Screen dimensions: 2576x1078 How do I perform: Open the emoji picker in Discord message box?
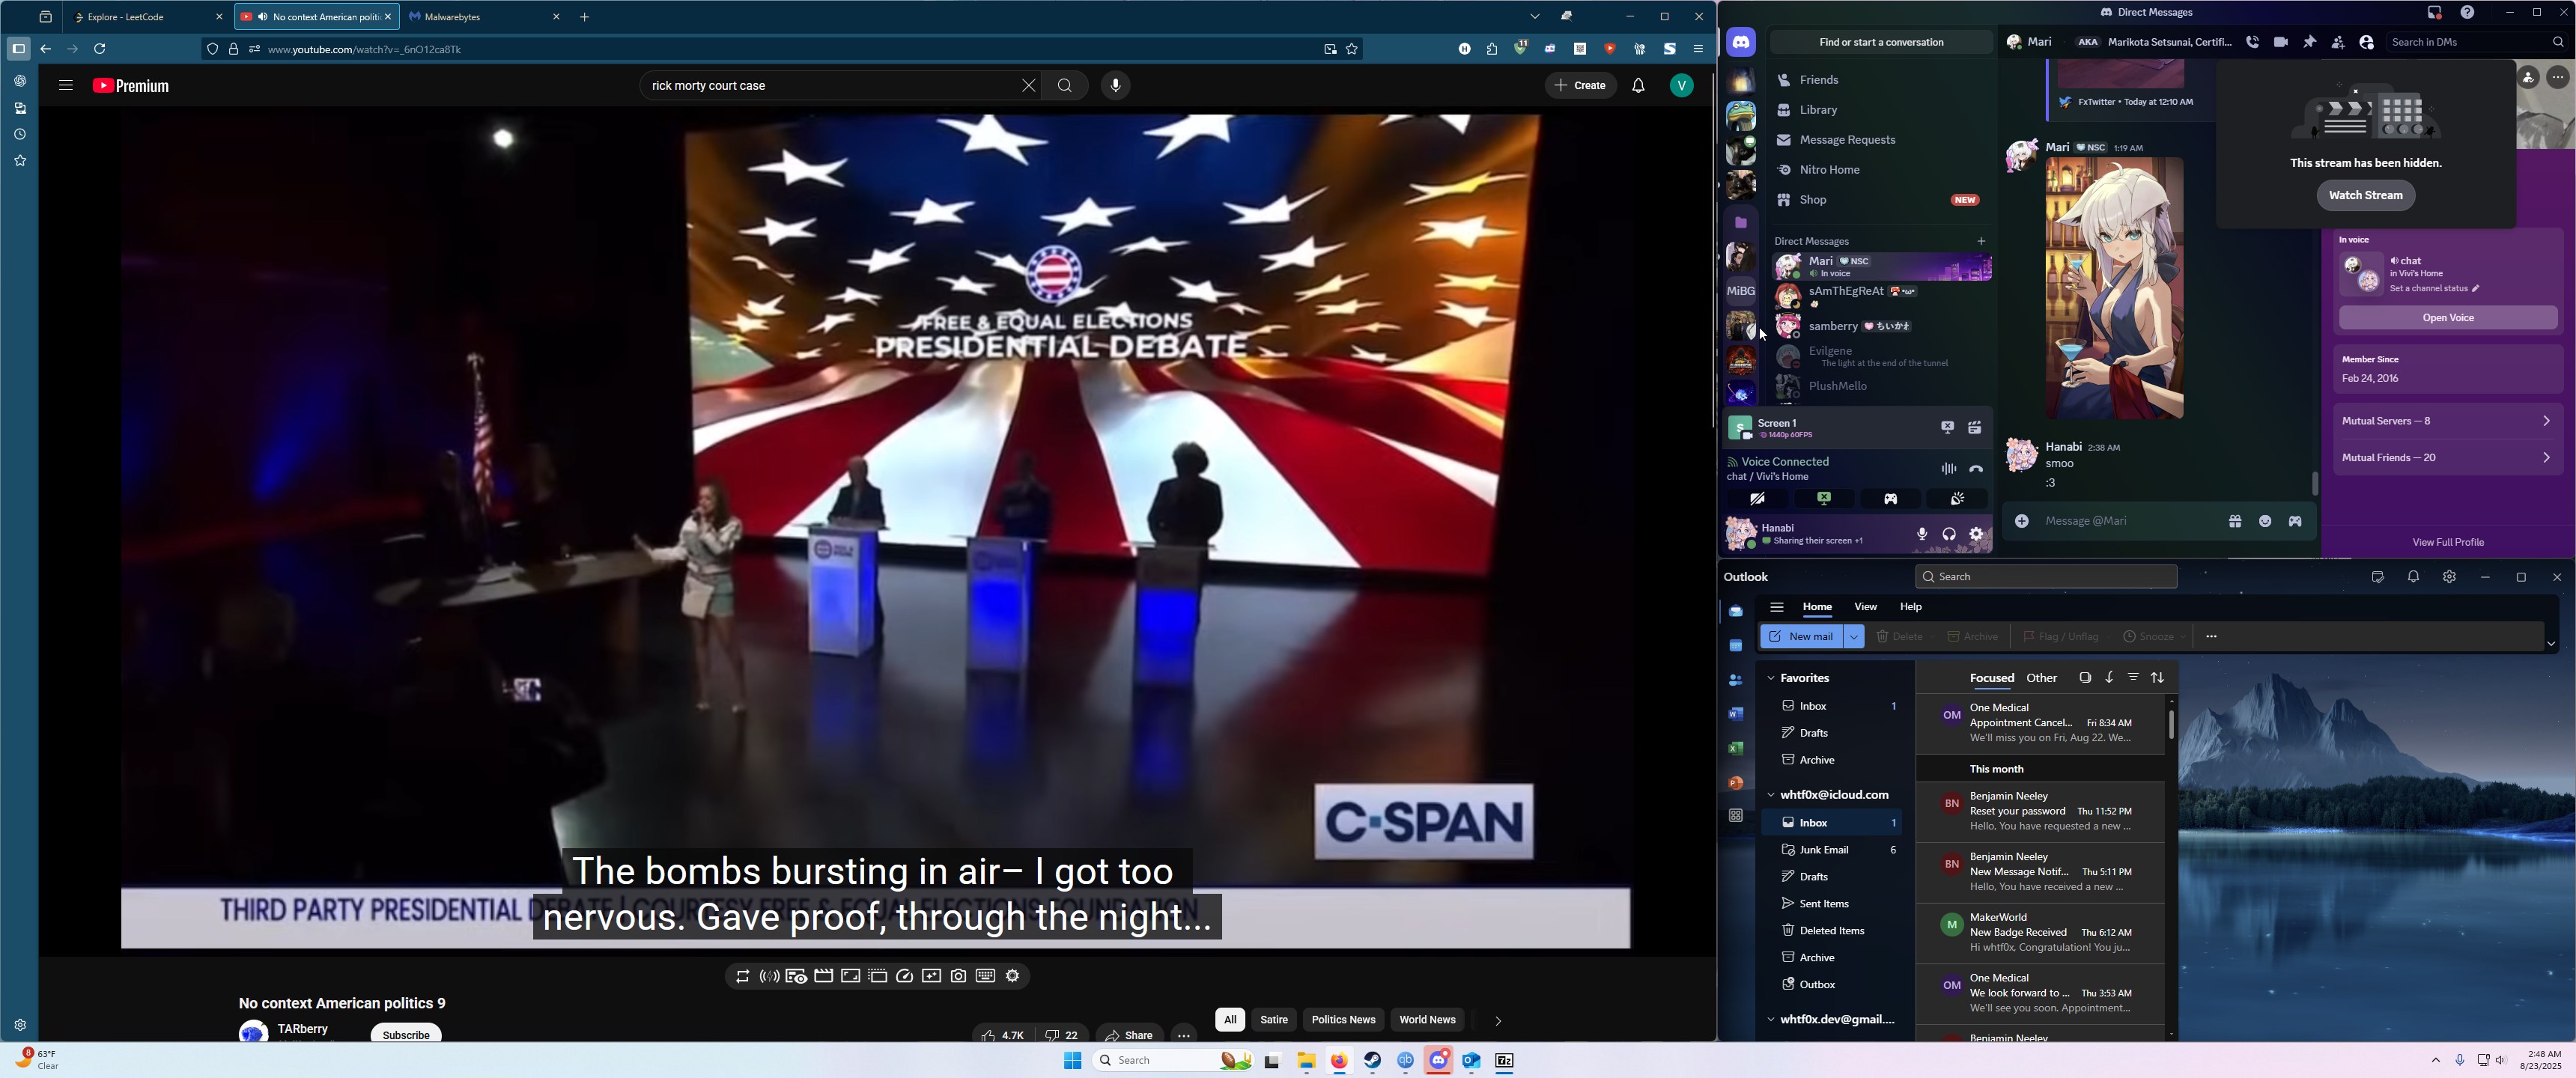2265,521
